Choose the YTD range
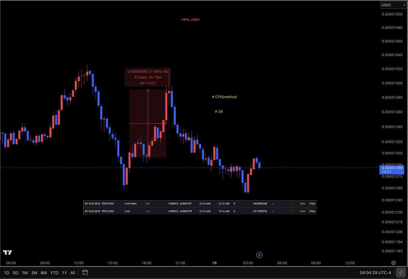 54,273
